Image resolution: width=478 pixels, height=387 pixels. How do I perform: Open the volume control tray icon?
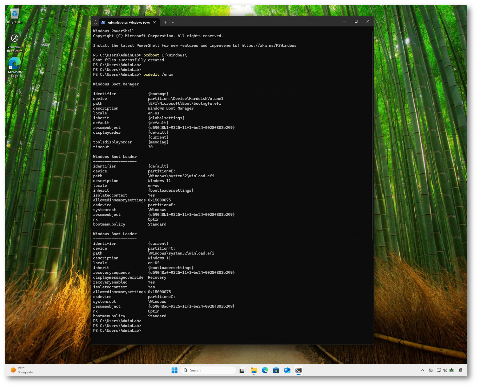[x=445, y=370]
